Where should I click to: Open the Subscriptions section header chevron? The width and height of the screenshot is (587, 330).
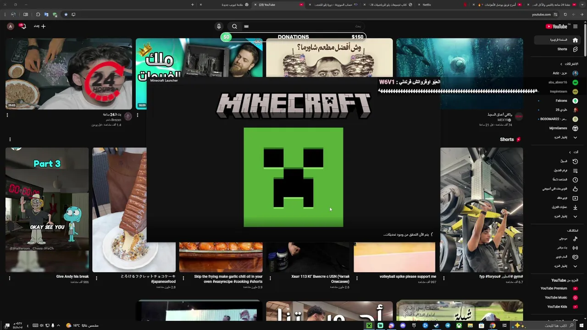coord(561,64)
